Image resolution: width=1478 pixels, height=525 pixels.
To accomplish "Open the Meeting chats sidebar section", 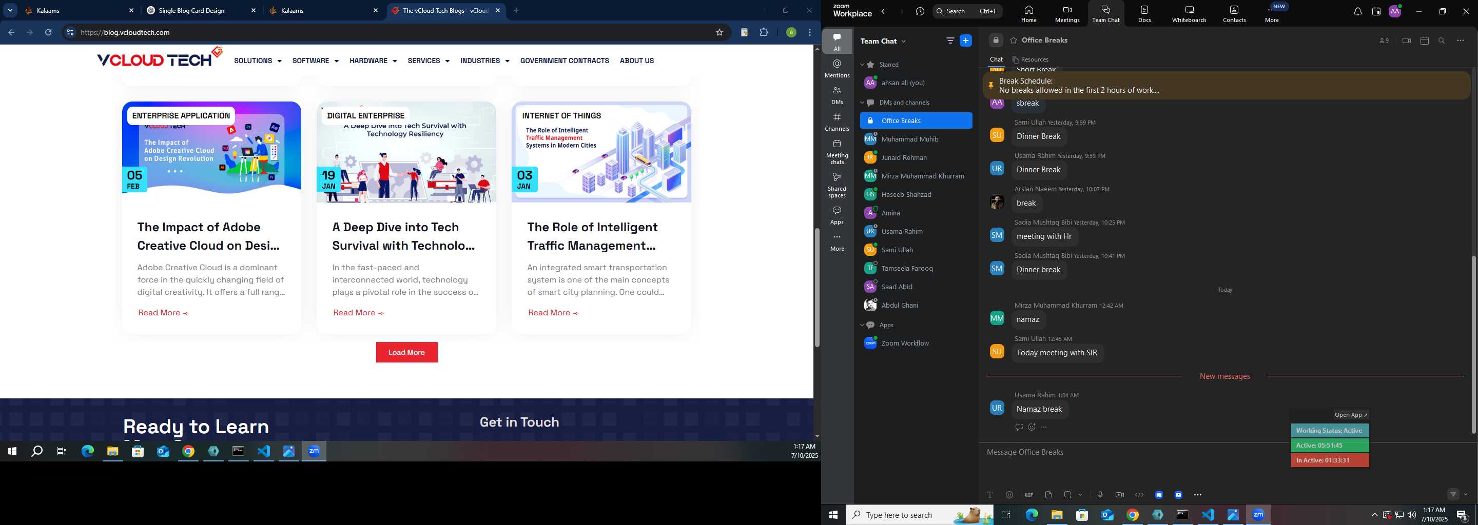I will click(837, 152).
